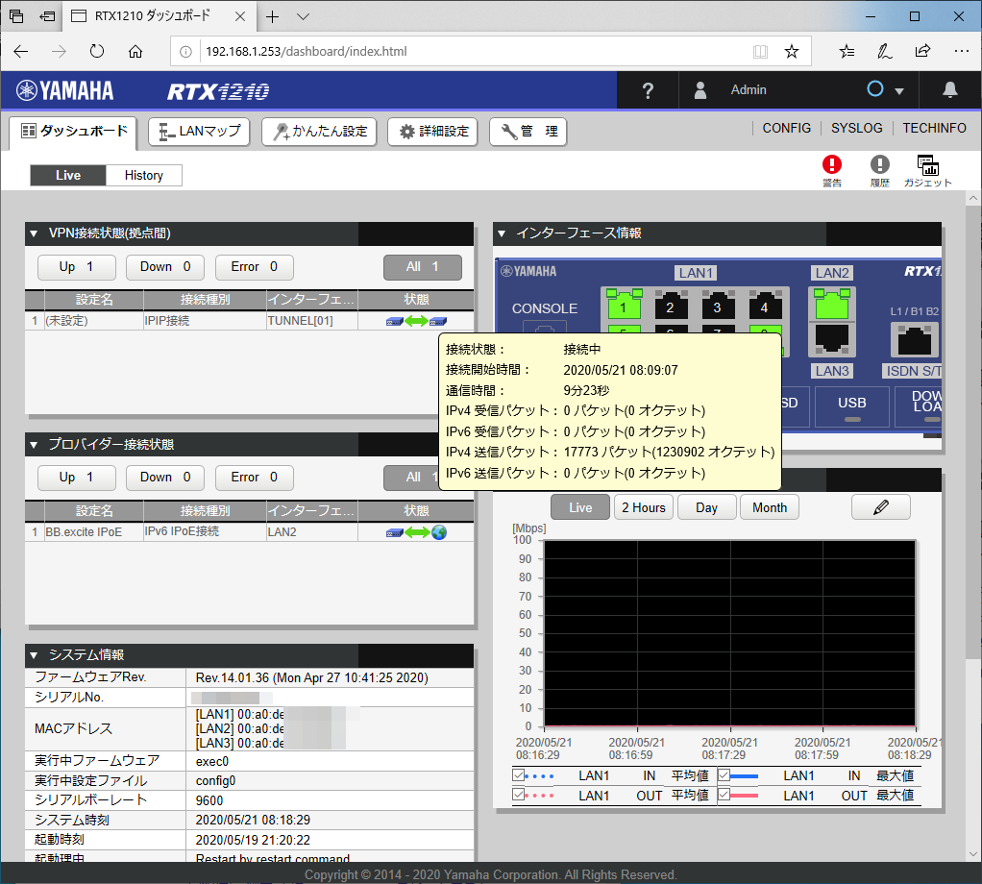Collapse the システム情報 panel
The width and height of the screenshot is (982, 884).
coord(34,655)
